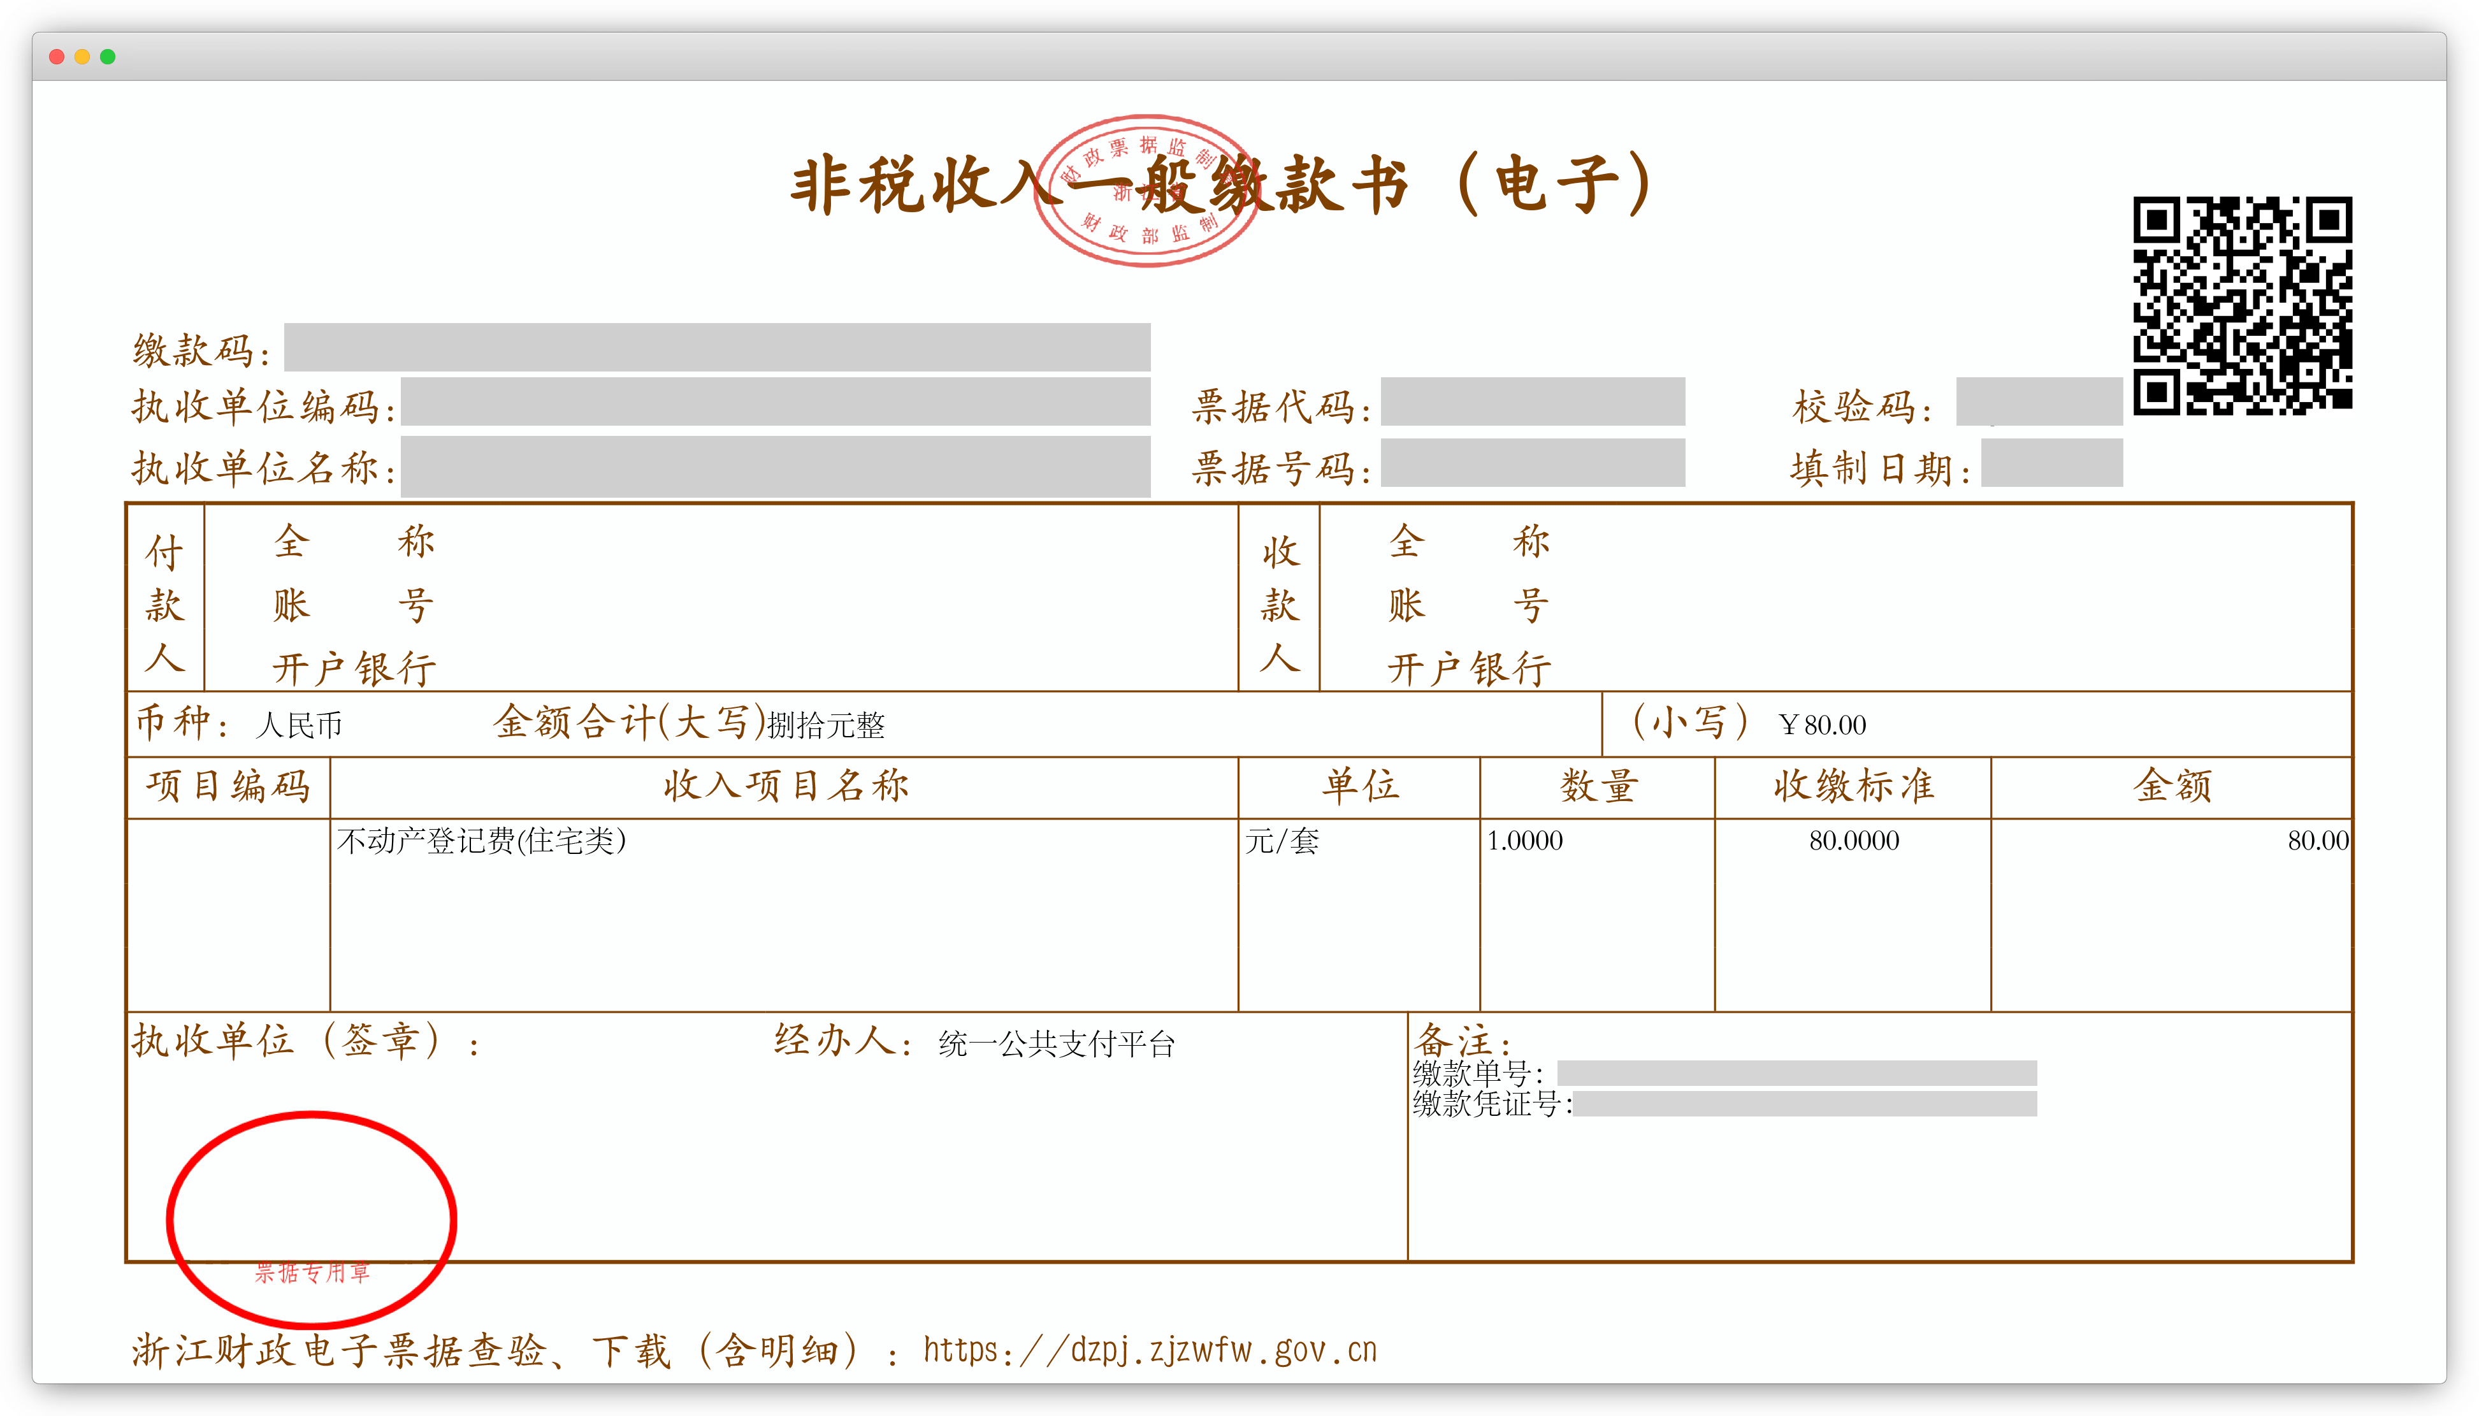The width and height of the screenshot is (2479, 1416).
Task: Click the 捌拾元整 uppercase amount text
Action: point(826,725)
